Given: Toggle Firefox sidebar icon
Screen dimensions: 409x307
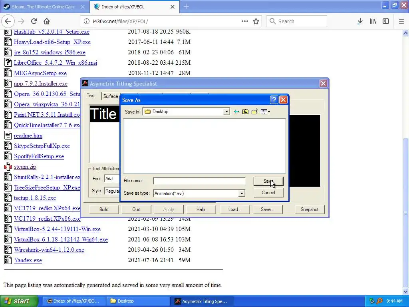Looking at the screenshot, I should pos(386,21).
